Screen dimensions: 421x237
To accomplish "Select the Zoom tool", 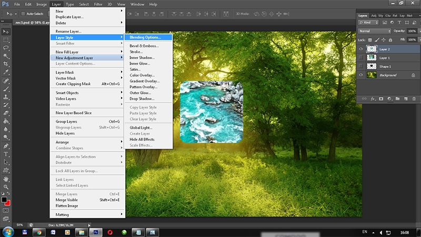I will 6,187.
